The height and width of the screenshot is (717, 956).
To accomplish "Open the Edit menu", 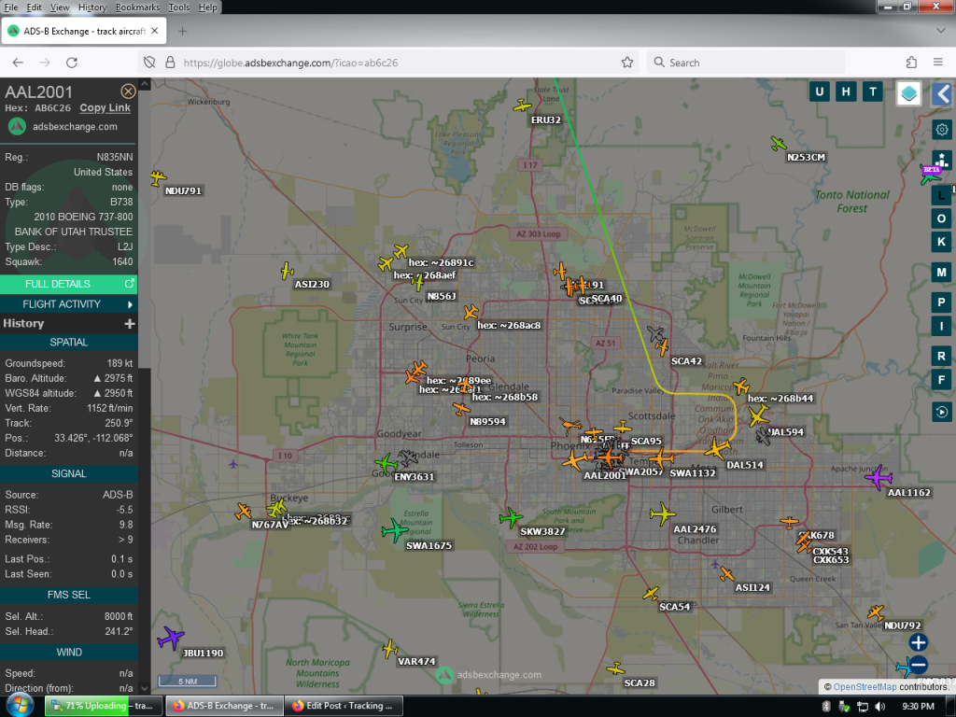I will (x=35, y=7).
